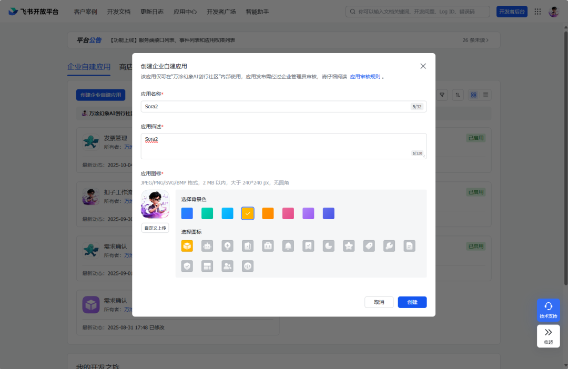The width and height of the screenshot is (568, 369).
Task: Go to 应用中心 in top navigation
Action: tap(185, 12)
